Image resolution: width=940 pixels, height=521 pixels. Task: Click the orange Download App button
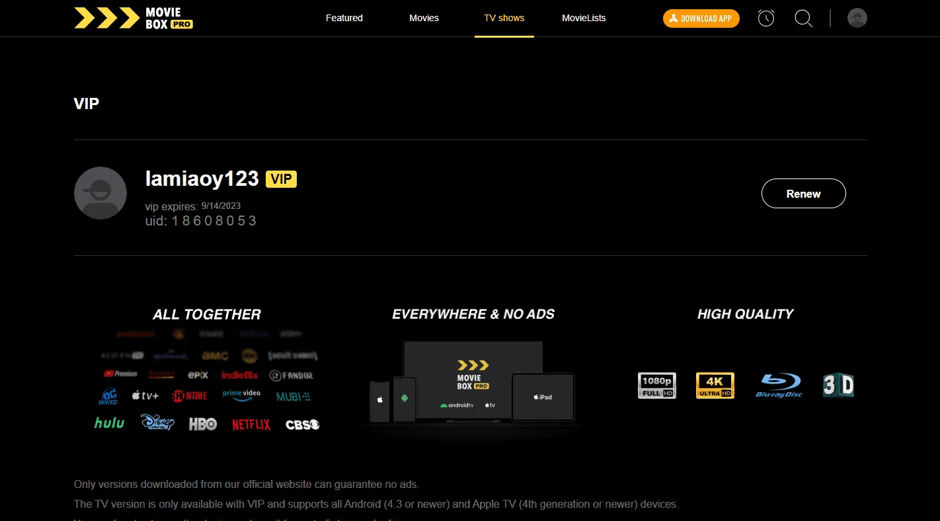(x=701, y=19)
